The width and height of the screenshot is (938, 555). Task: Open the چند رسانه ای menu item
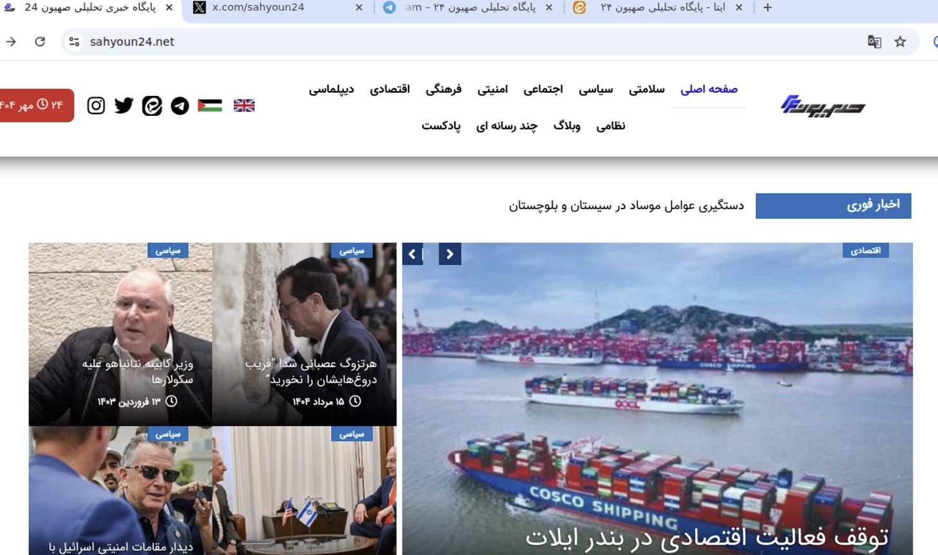(506, 126)
